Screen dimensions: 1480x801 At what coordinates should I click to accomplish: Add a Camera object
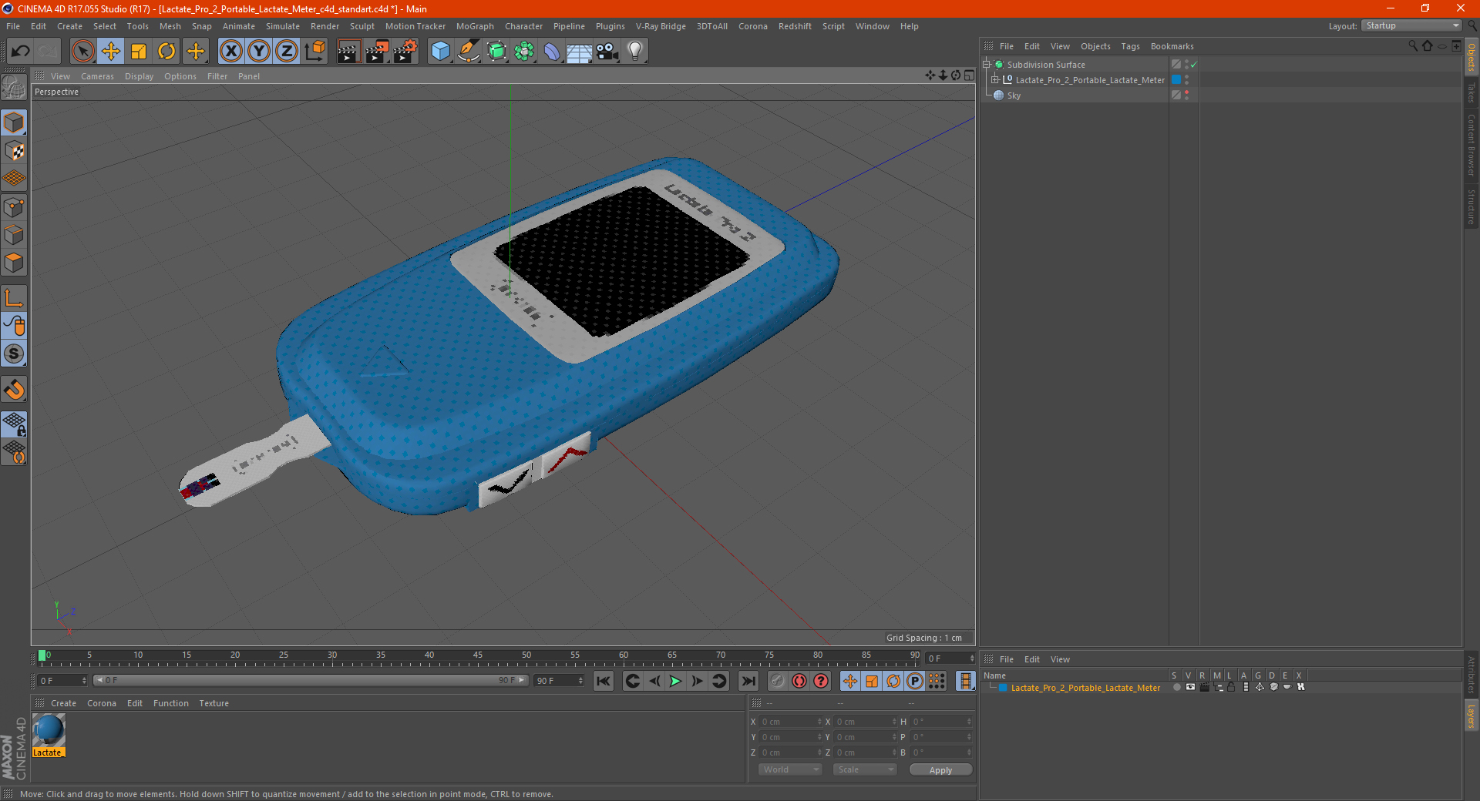point(607,52)
